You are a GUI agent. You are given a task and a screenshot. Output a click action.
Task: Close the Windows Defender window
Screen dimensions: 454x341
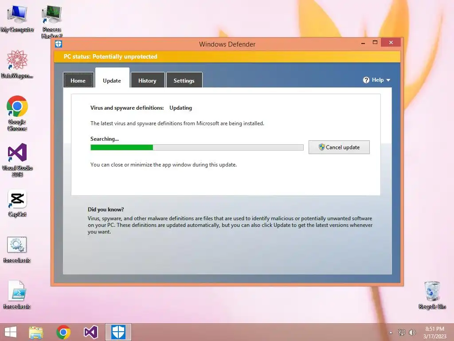pos(391,43)
